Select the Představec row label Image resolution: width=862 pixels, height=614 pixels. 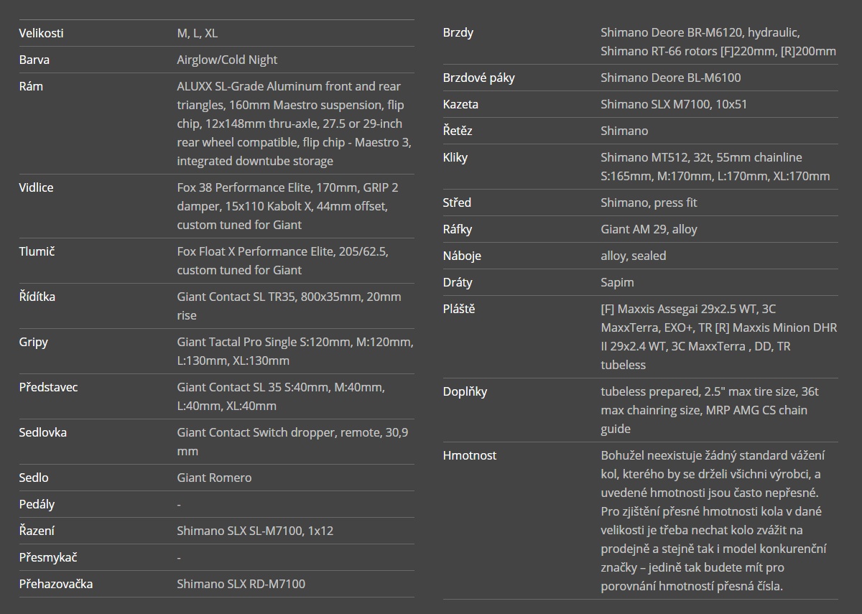48,387
